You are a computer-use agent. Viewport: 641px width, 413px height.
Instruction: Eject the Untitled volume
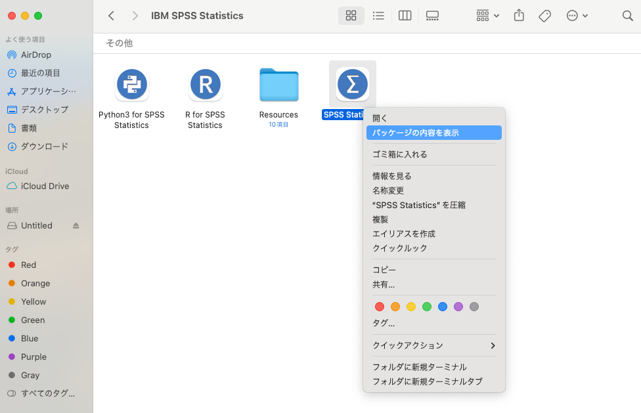tap(76, 225)
